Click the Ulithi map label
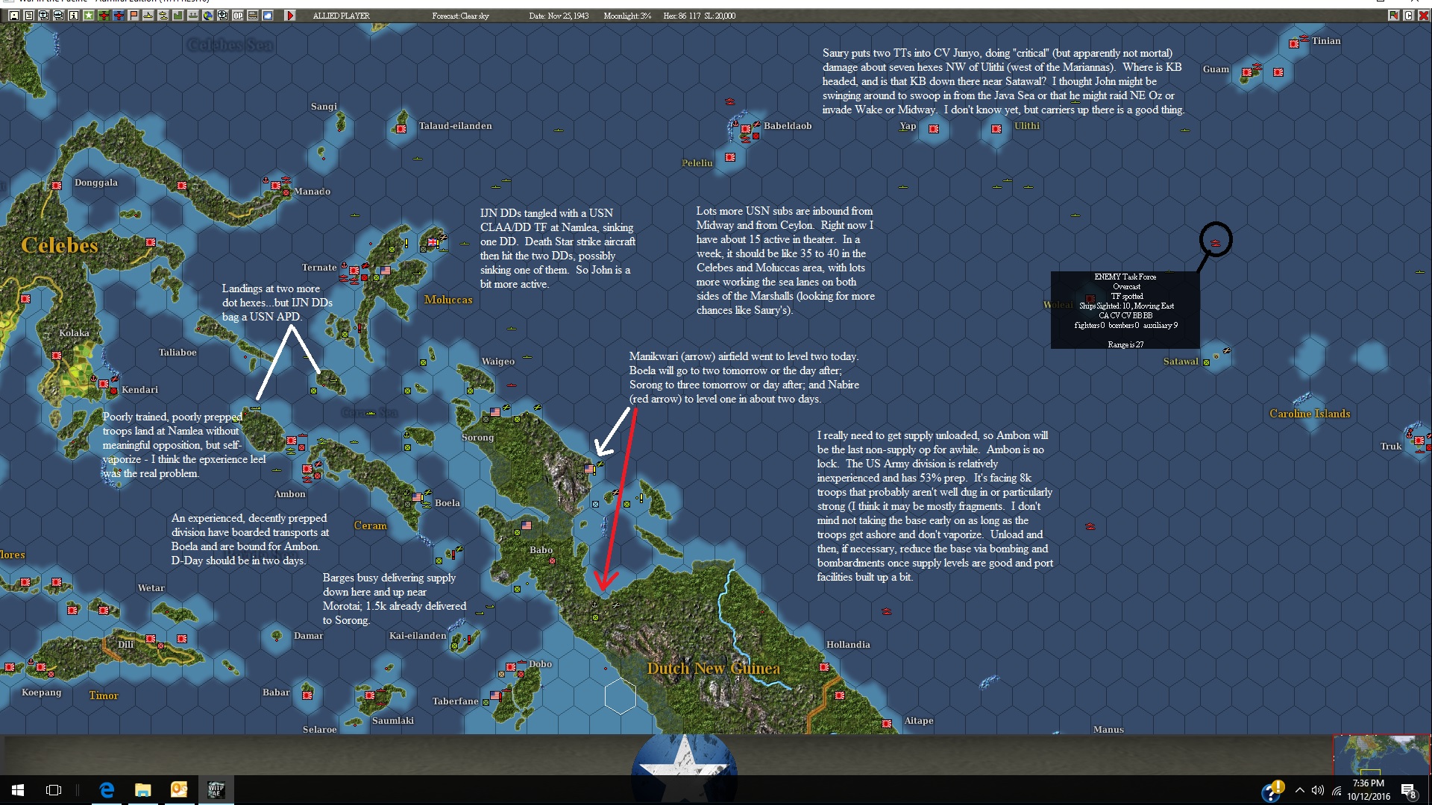This screenshot has height=805, width=1432. 1027,126
